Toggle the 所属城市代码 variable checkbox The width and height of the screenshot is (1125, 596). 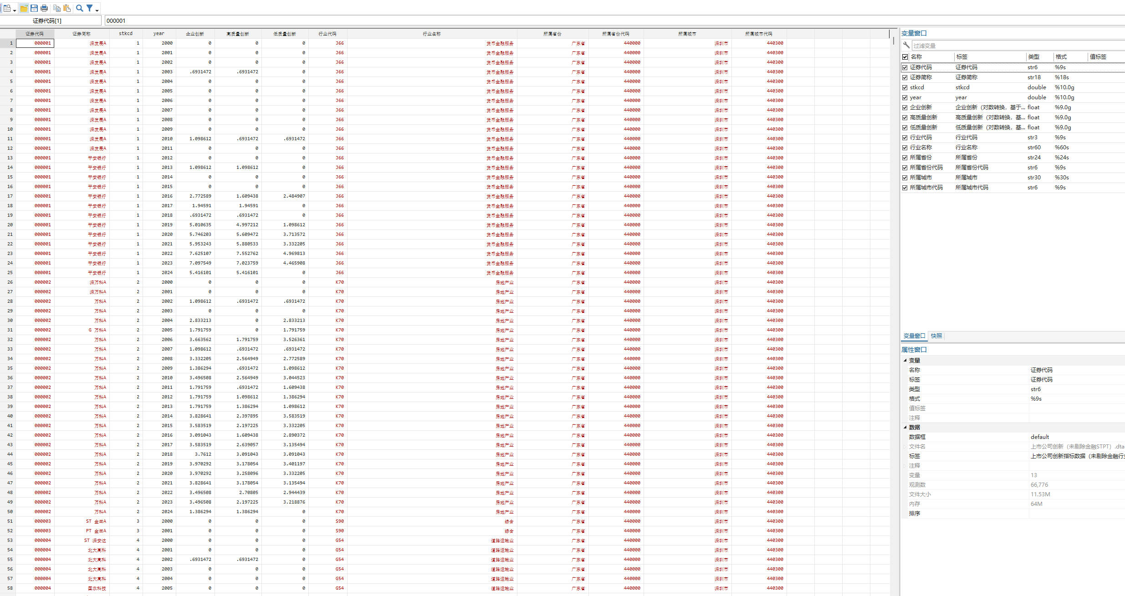pyautogui.click(x=905, y=188)
